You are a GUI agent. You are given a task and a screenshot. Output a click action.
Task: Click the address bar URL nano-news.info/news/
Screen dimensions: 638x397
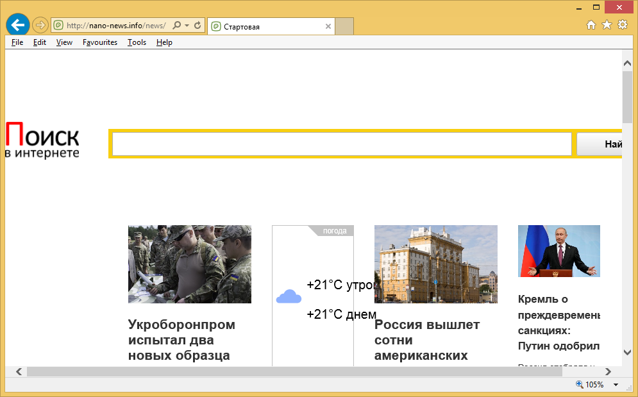coord(116,26)
